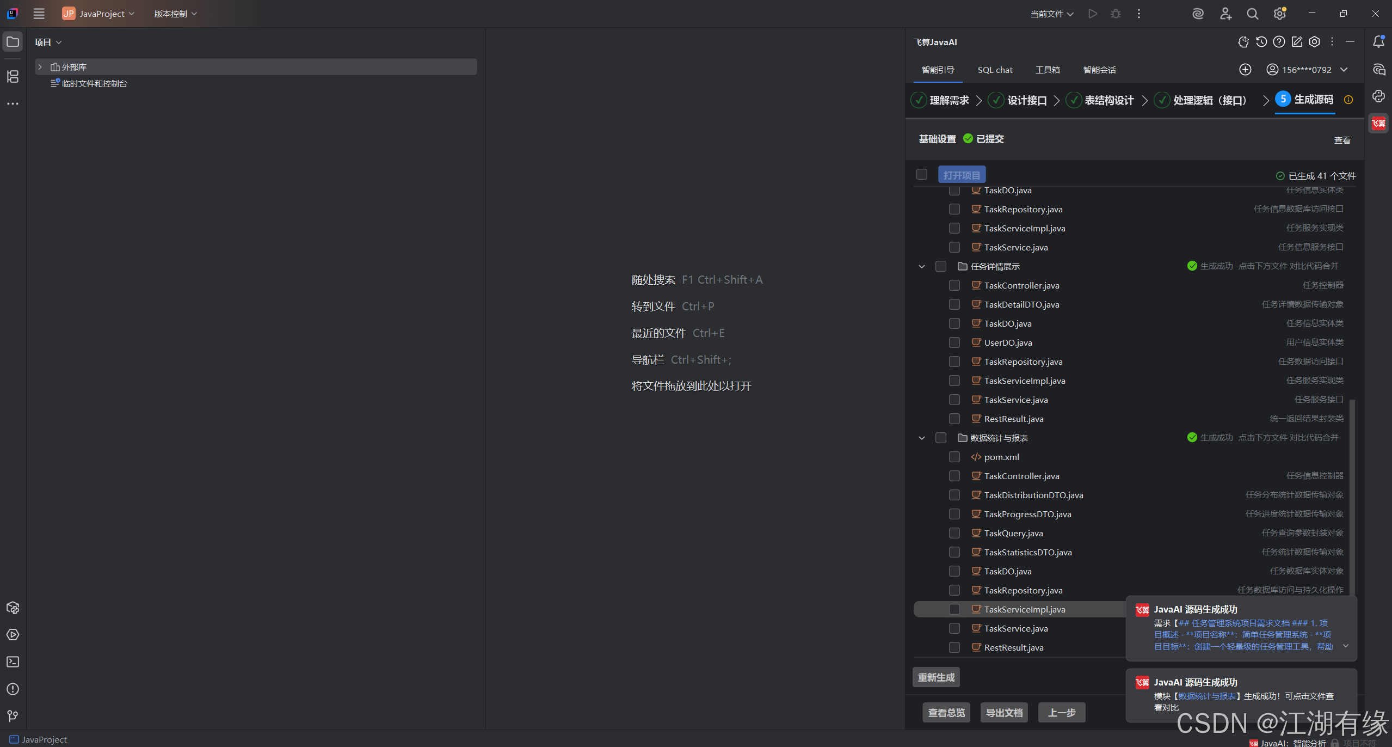Click 数据统计与报表 link in notification
Screen dimensions: 1392x747
[x=1206, y=696]
